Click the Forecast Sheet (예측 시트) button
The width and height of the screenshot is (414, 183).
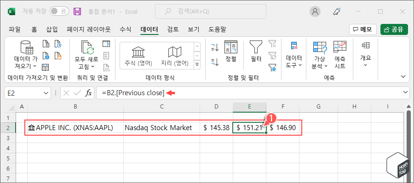[340, 55]
